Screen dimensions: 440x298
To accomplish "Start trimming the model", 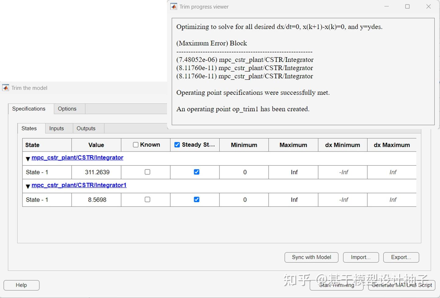I will tap(336, 285).
